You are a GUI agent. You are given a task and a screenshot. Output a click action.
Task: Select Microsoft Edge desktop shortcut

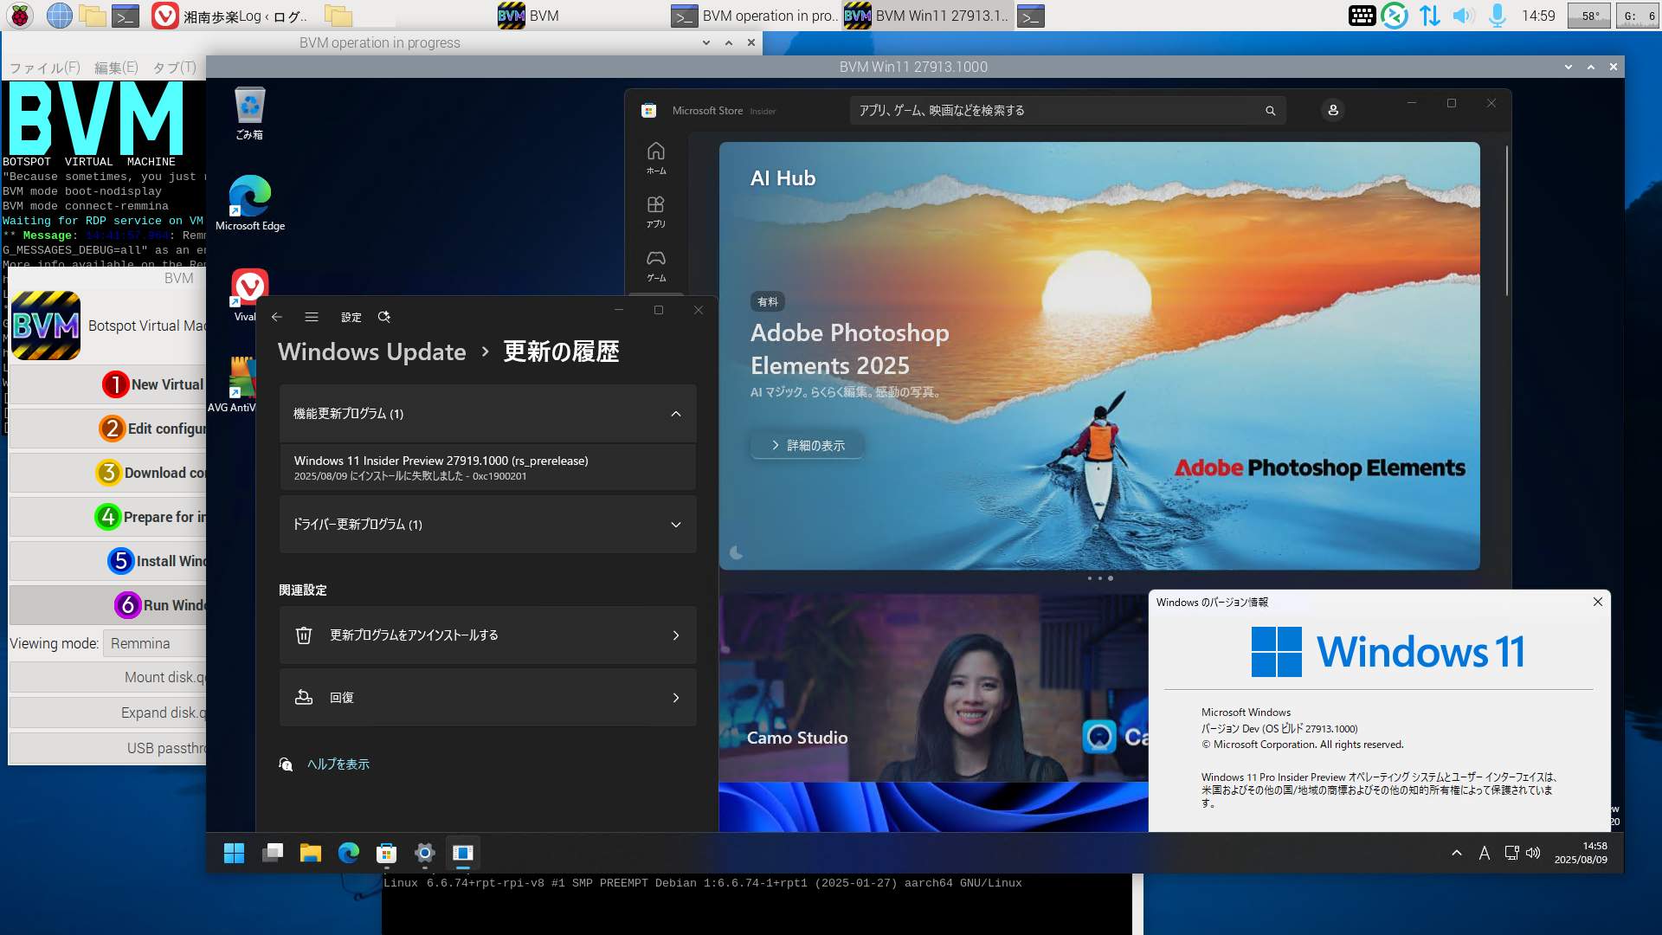coord(250,203)
